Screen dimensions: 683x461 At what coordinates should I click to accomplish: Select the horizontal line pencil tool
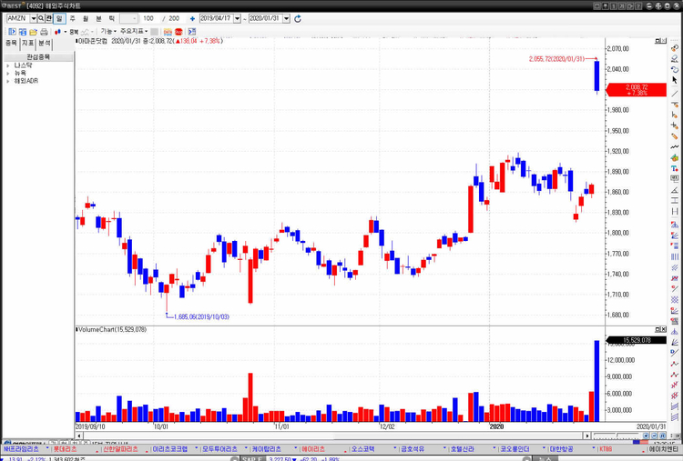pyautogui.click(x=675, y=105)
